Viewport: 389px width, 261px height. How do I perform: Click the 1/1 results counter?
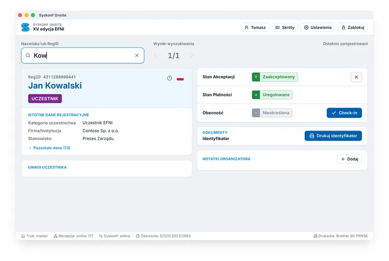click(x=174, y=55)
